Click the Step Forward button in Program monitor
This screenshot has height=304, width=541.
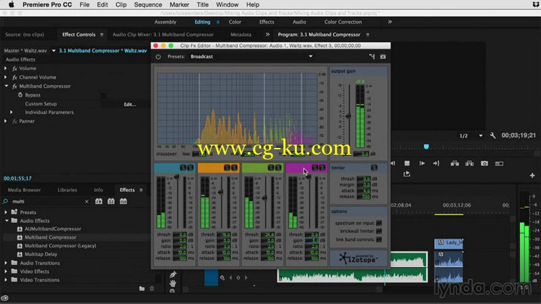[422, 163]
